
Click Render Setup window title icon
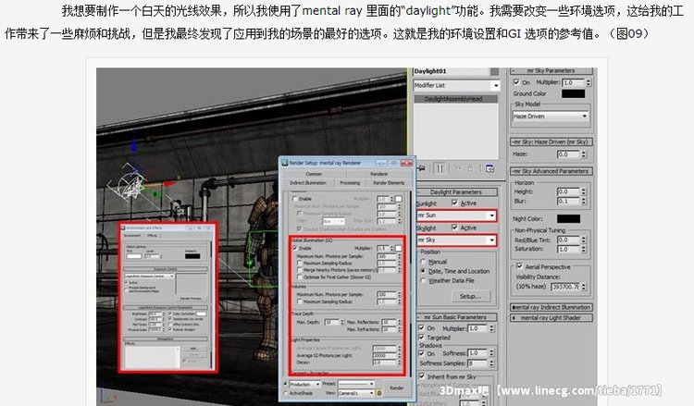click(285, 163)
